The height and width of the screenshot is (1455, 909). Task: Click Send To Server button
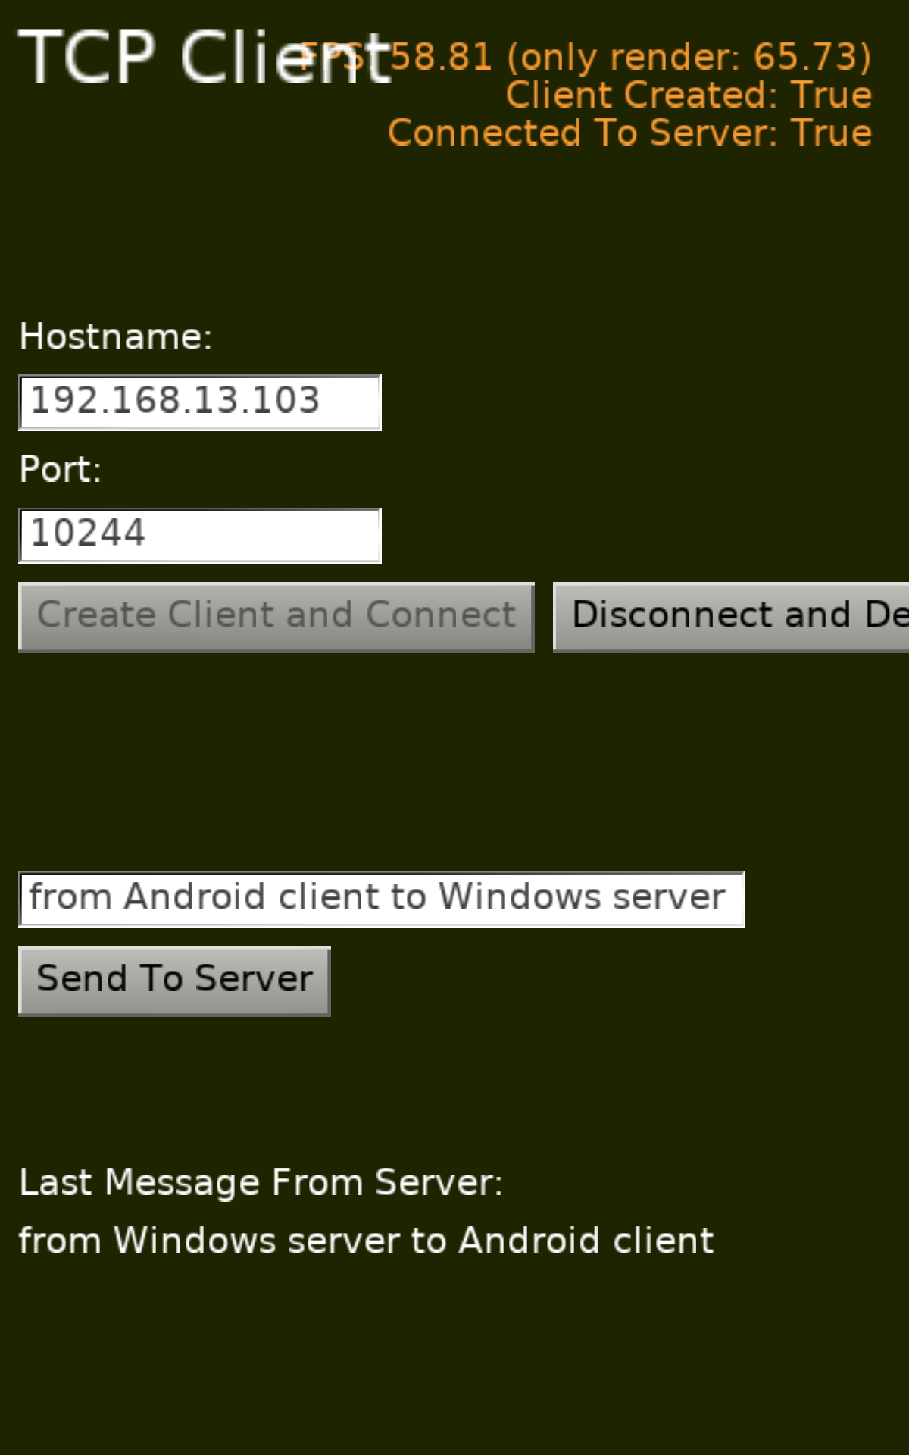click(174, 981)
